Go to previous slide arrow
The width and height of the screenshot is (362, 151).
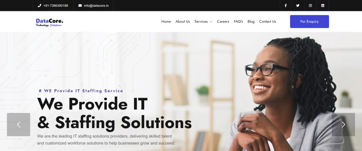point(18,125)
